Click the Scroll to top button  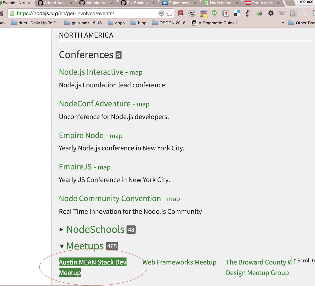pyautogui.click(x=303, y=261)
